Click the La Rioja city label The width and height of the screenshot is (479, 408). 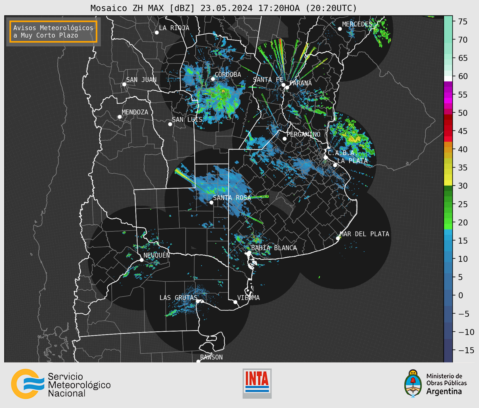tap(174, 28)
